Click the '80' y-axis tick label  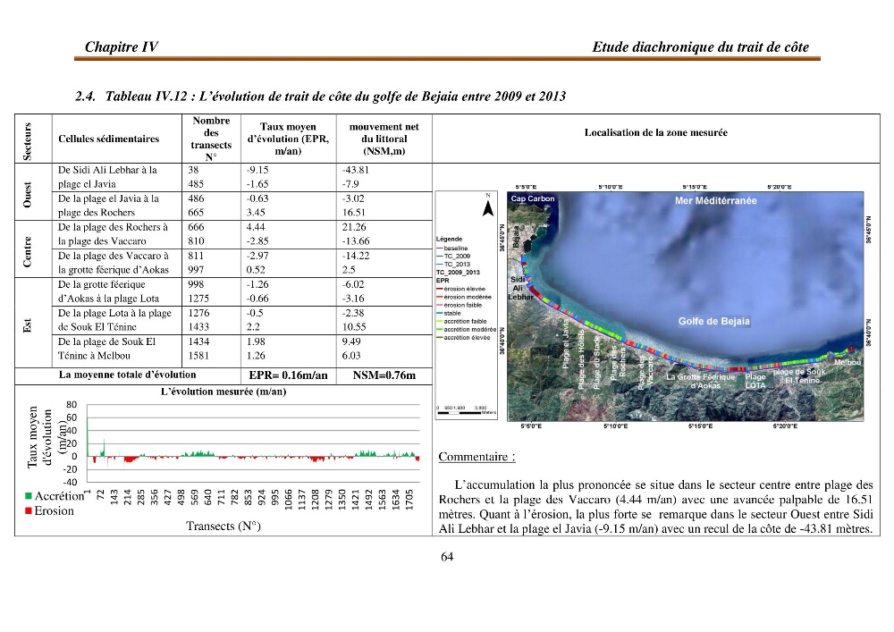(x=72, y=405)
